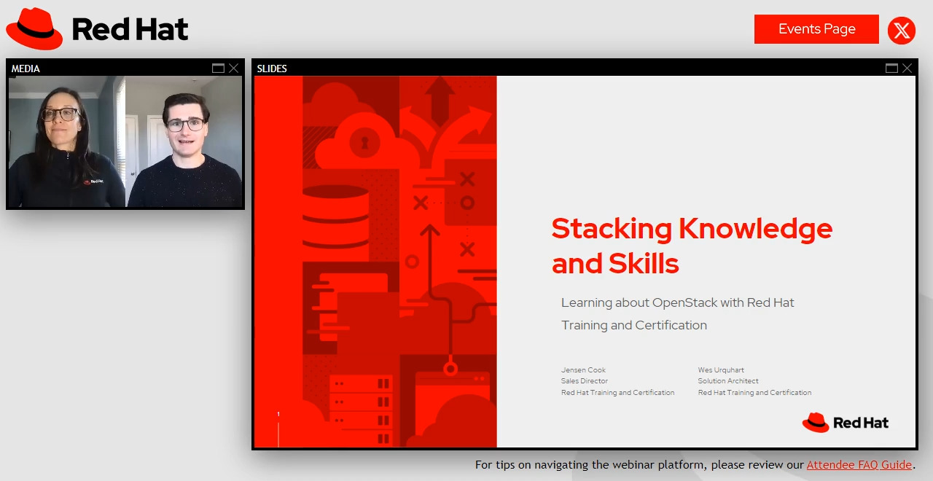Image resolution: width=933 pixels, height=481 pixels.
Task: Open the Events Page button
Action: tap(816, 29)
